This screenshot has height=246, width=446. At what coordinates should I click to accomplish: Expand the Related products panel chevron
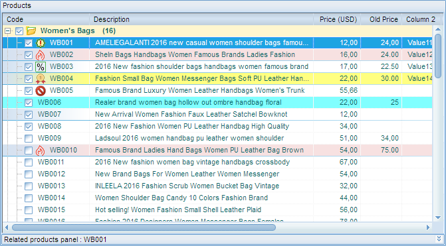(439, 239)
